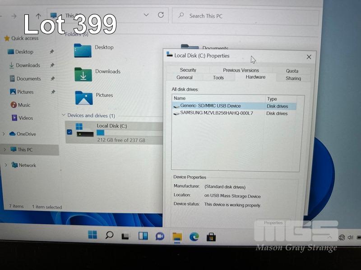The width and height of the screenshot is (361, 270).
Task: Open File Explorer from the taskbar
Action: (177, 236)
